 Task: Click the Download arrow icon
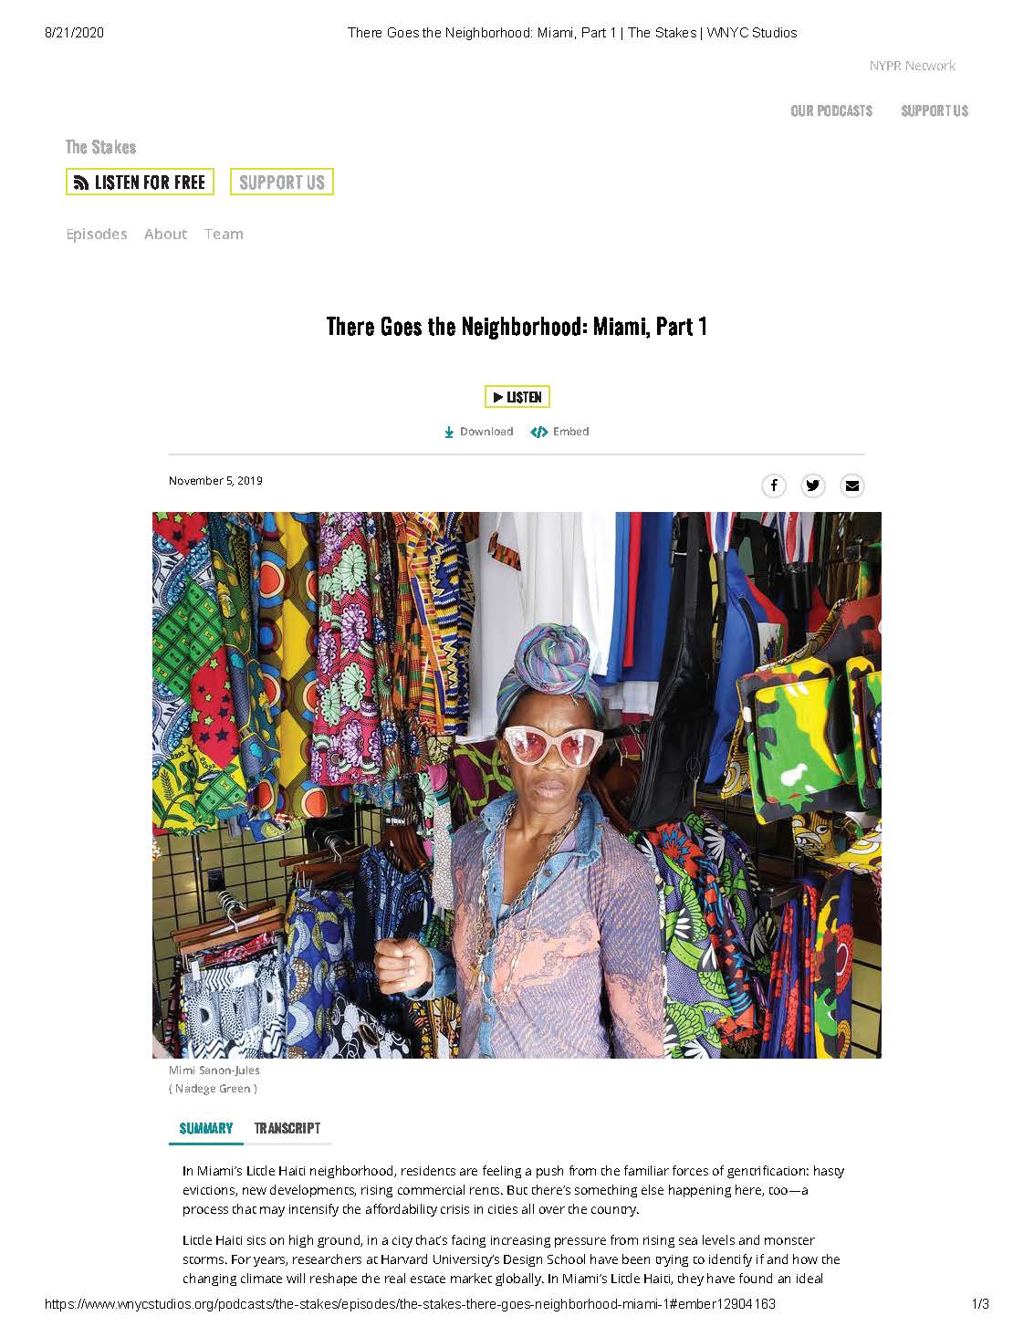(449, 432)
